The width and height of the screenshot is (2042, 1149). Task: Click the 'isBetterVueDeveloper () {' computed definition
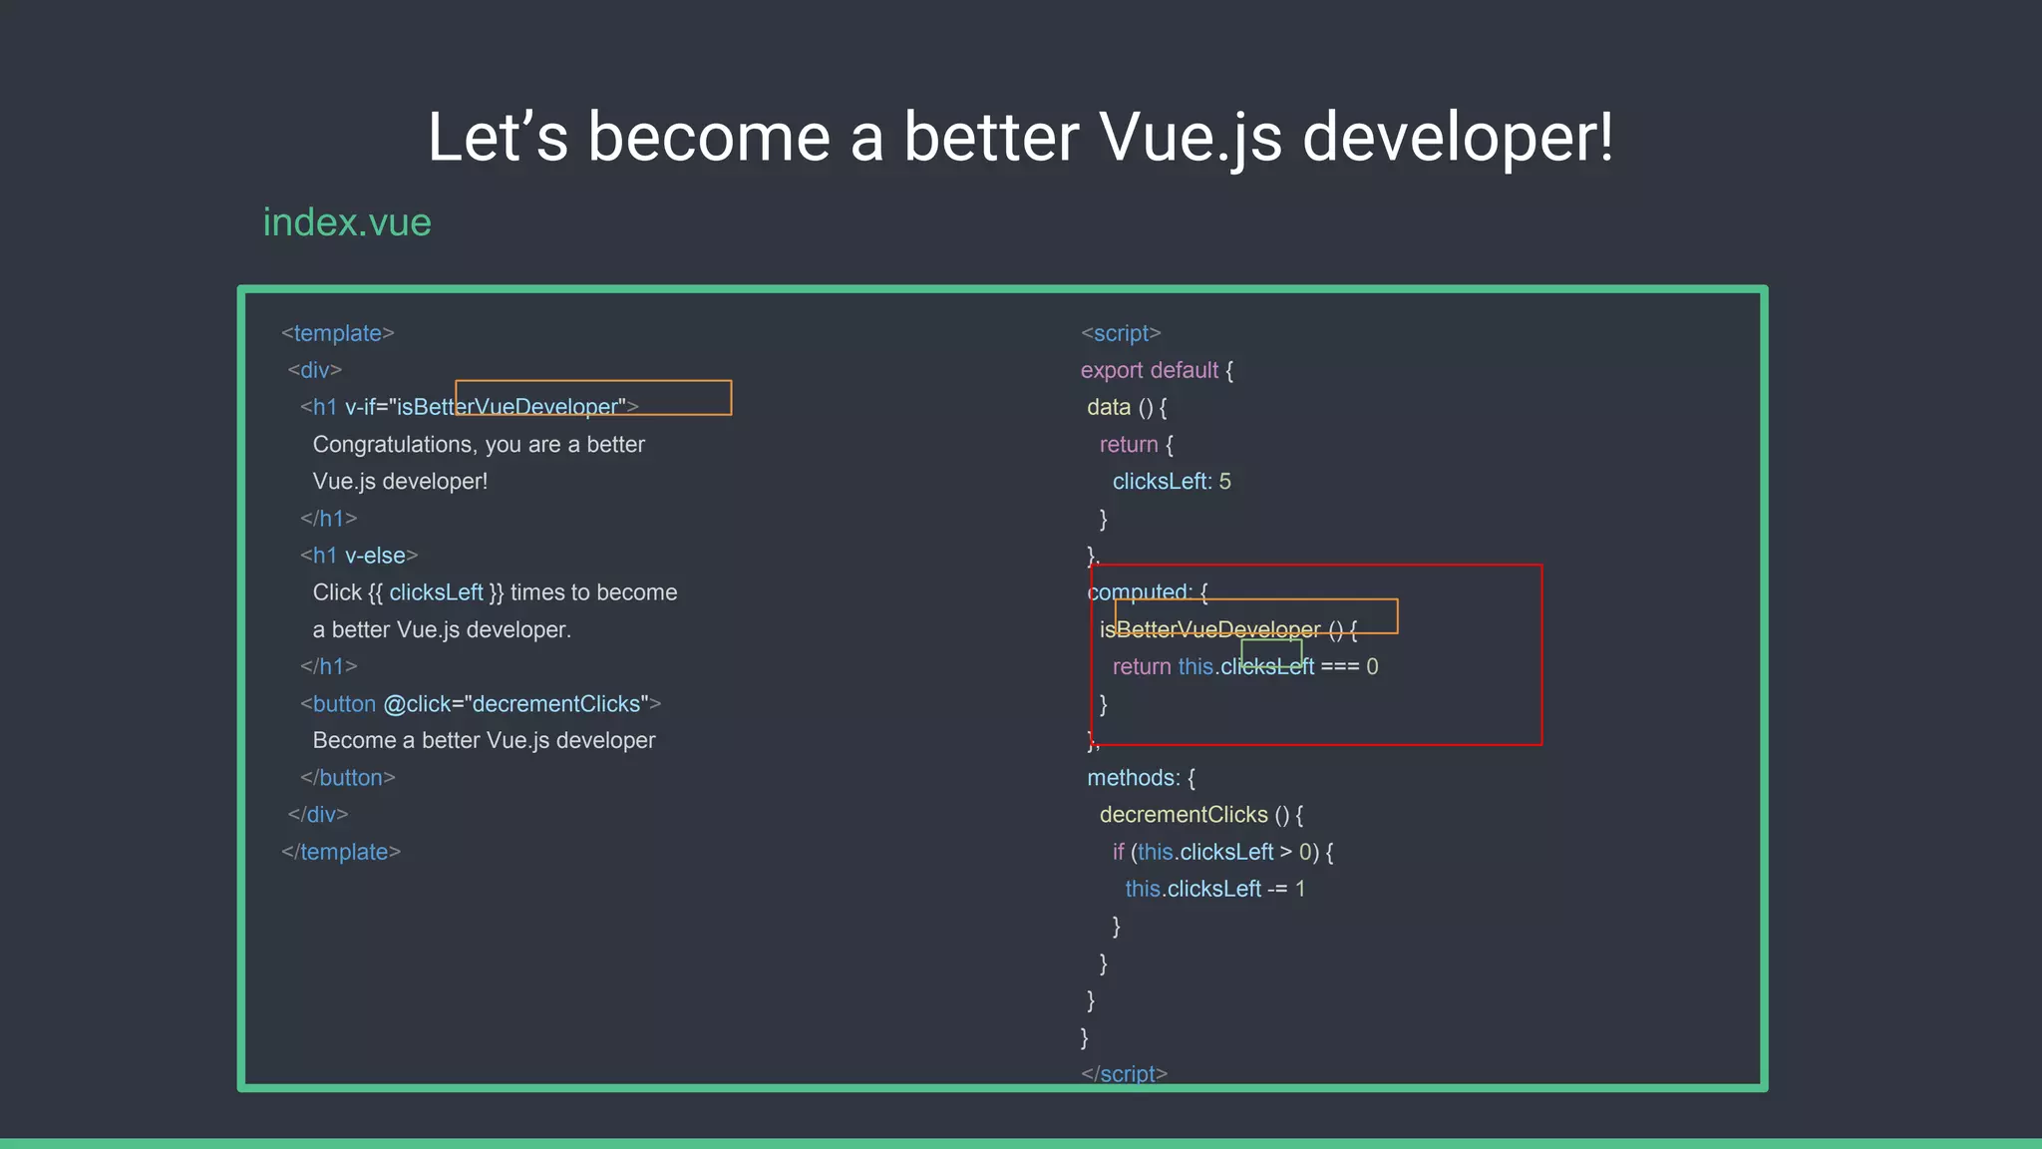click(x=1228, y=629)
